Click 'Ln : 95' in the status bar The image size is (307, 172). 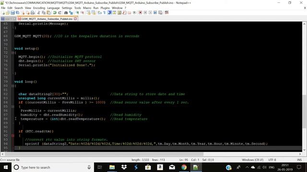(x=184, y=160)
